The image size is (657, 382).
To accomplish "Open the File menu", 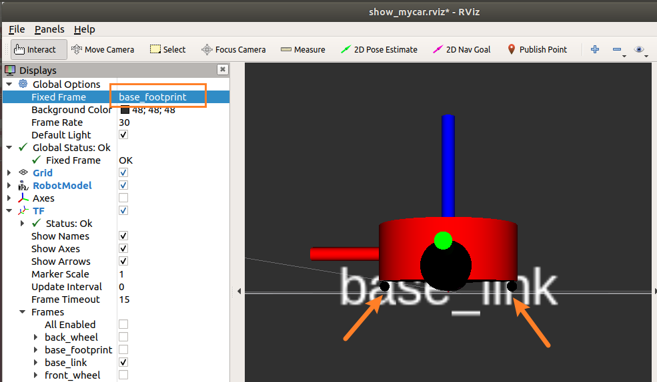I will click(x=17, y=29).
